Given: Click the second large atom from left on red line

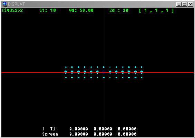Looking at the screenshot, I should [72, 72].
